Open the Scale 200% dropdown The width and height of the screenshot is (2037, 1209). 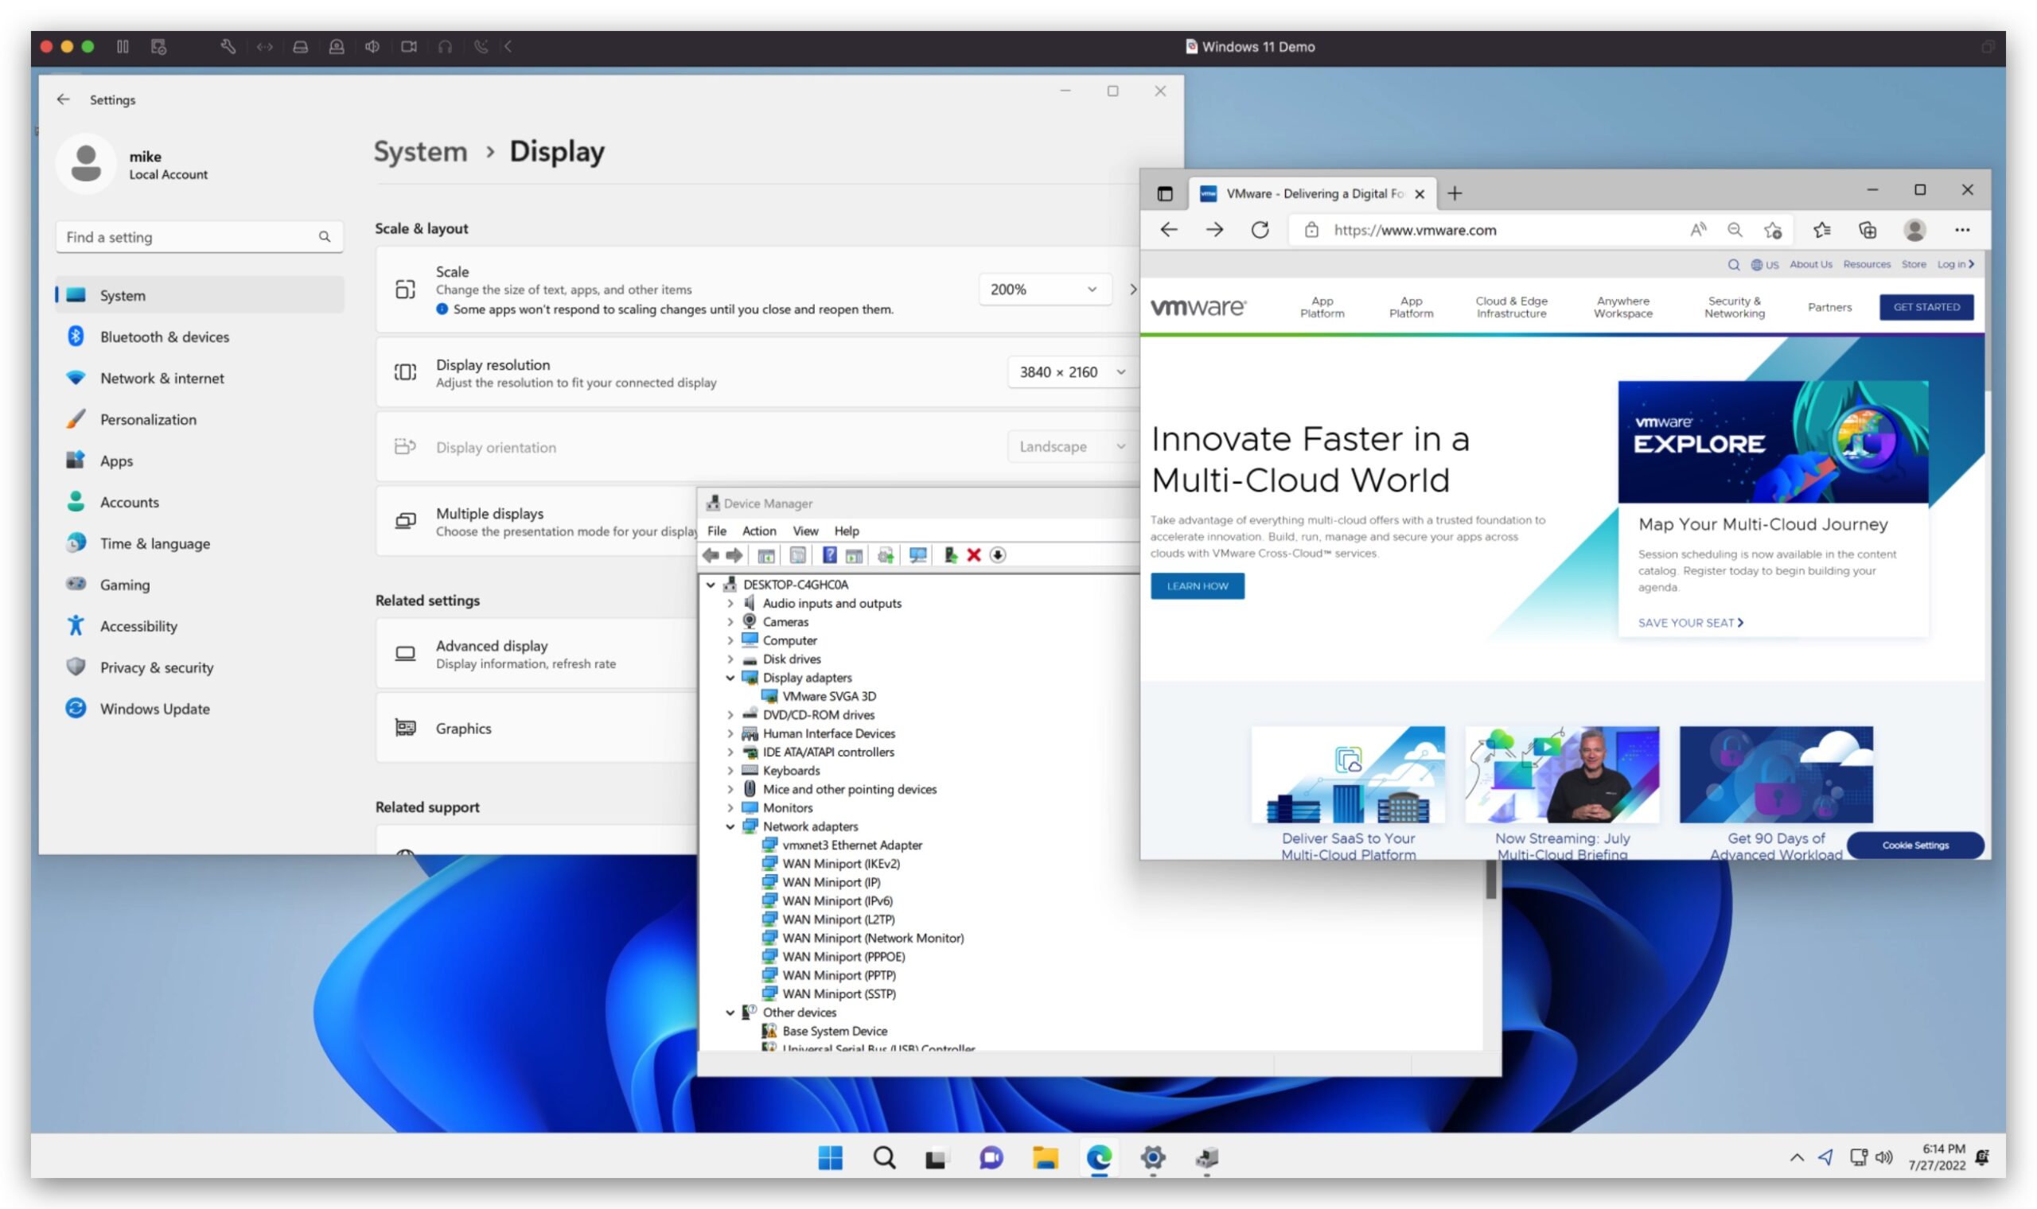pyautogui.click(x=1045, y=290)
